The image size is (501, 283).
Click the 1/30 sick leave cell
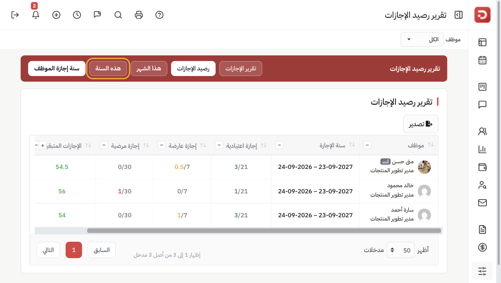coord(125,191)
